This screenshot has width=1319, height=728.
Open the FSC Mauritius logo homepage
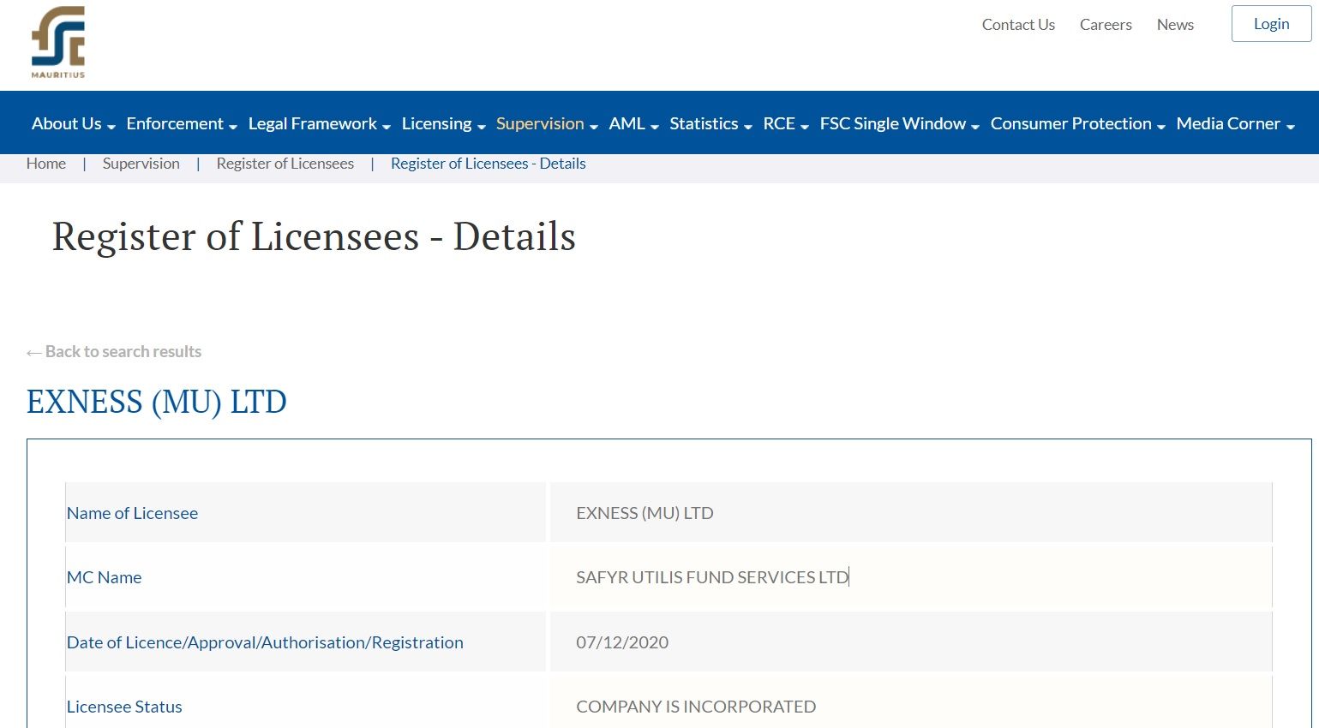coord(58,42)
